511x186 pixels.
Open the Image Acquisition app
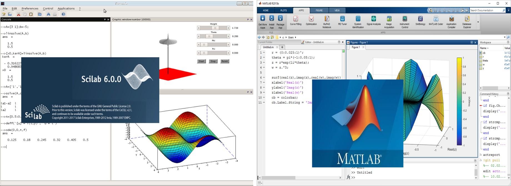click(x=389, y=22)
